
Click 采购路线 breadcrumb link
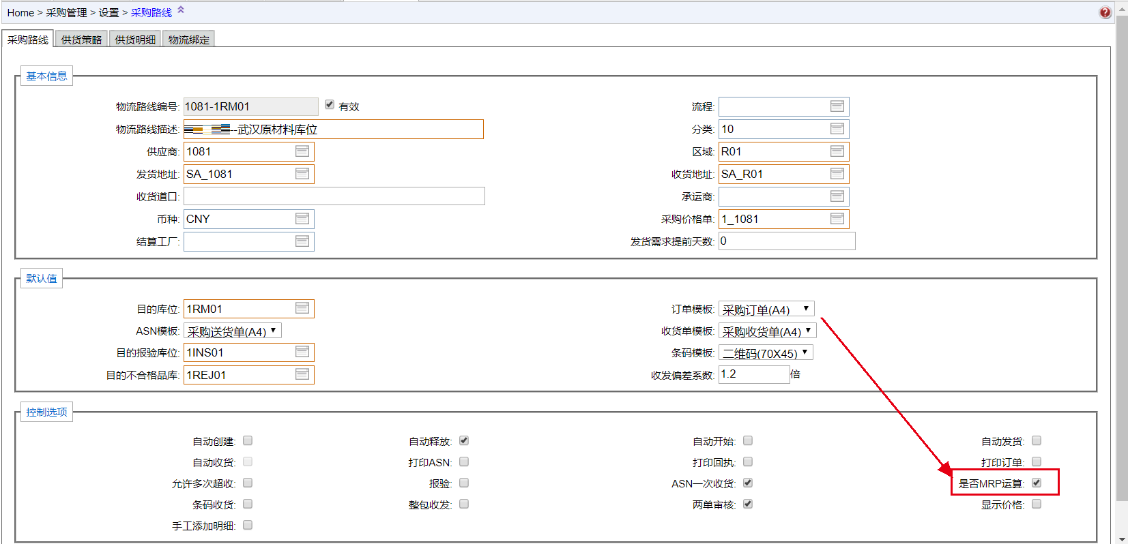click(x=151, y=12)
